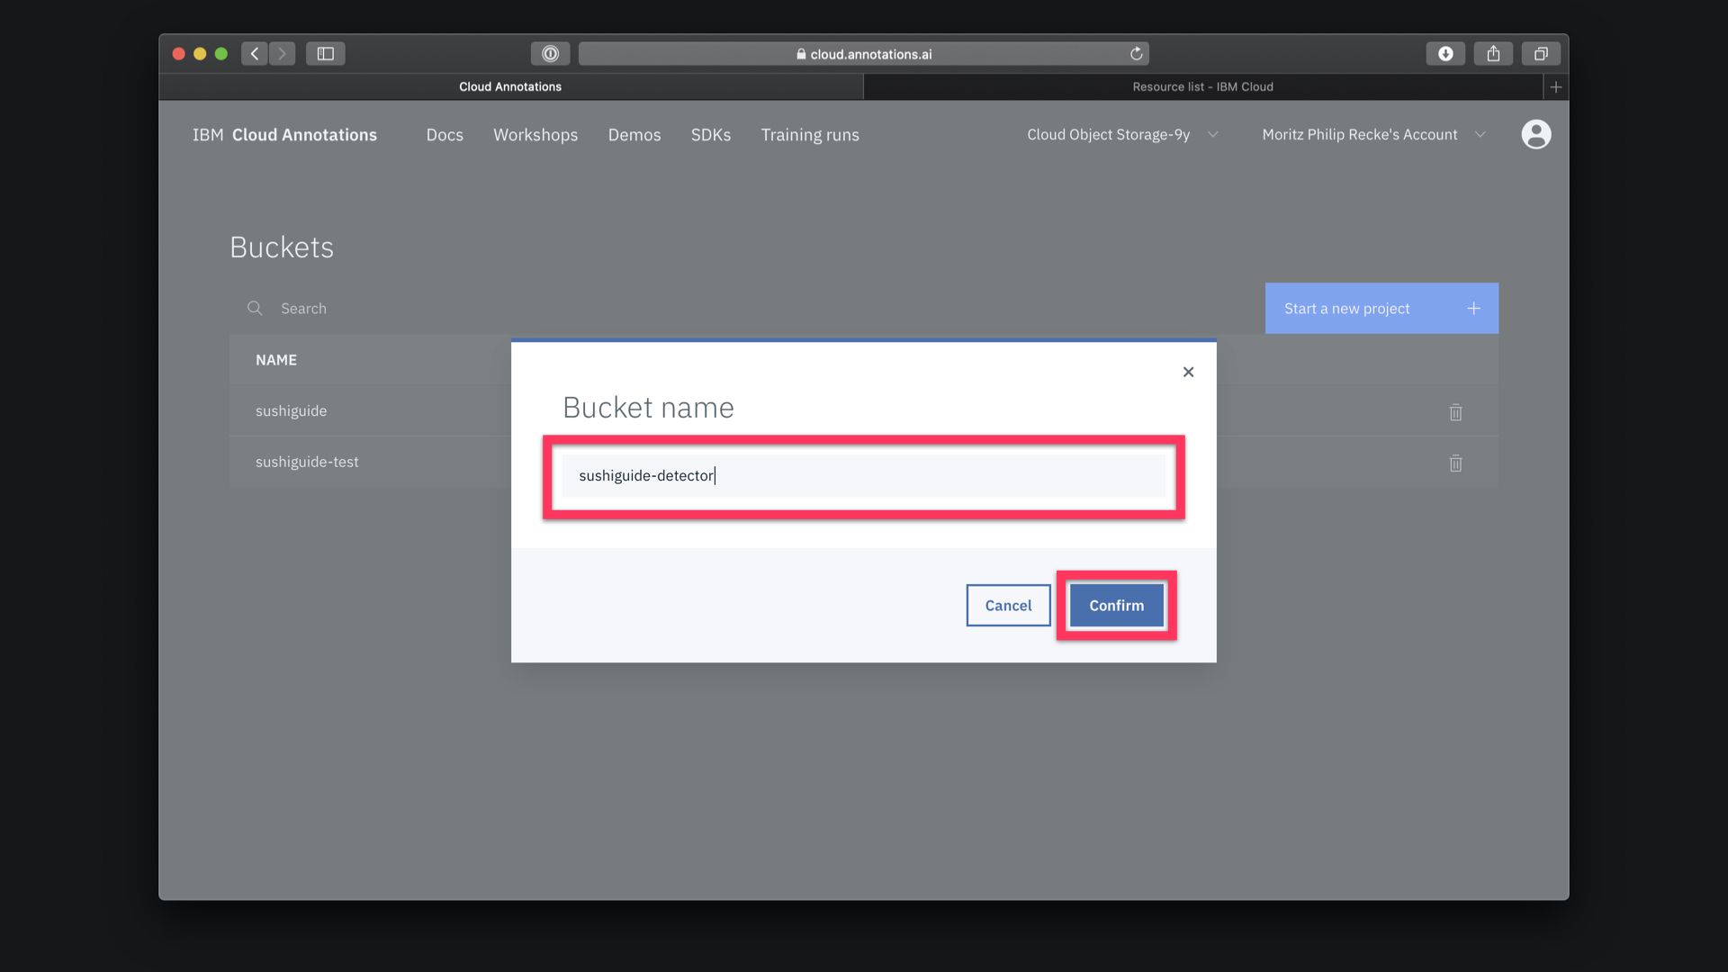Click the green fullscreen window button
Screen dimensions: 1728x972
[221, 54]
